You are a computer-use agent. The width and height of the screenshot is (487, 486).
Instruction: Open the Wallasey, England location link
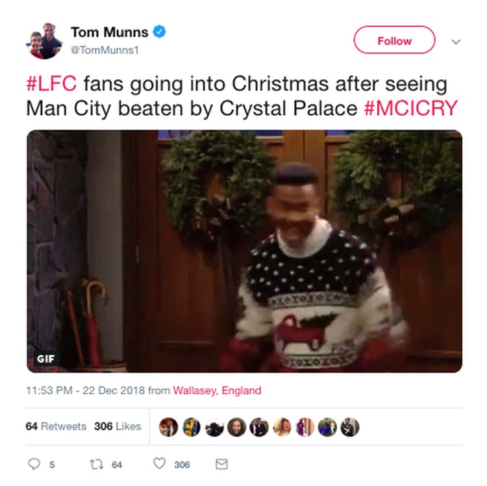[217, 390]
